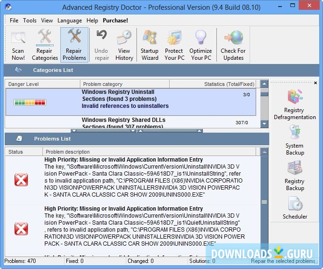Click the categories list scroll up arrow
Screen dimensions: 323x269
[x=264, y=84]
